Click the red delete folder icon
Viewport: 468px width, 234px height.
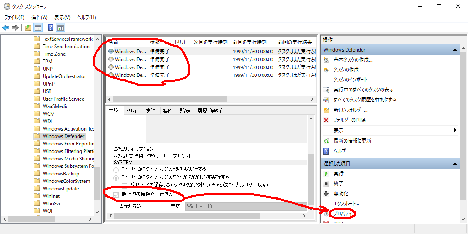[327, 120]
